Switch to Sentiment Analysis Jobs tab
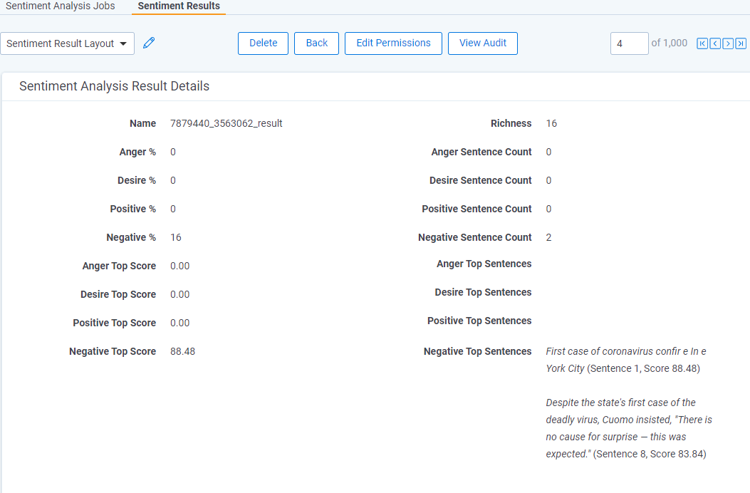 tap(61, 6)
